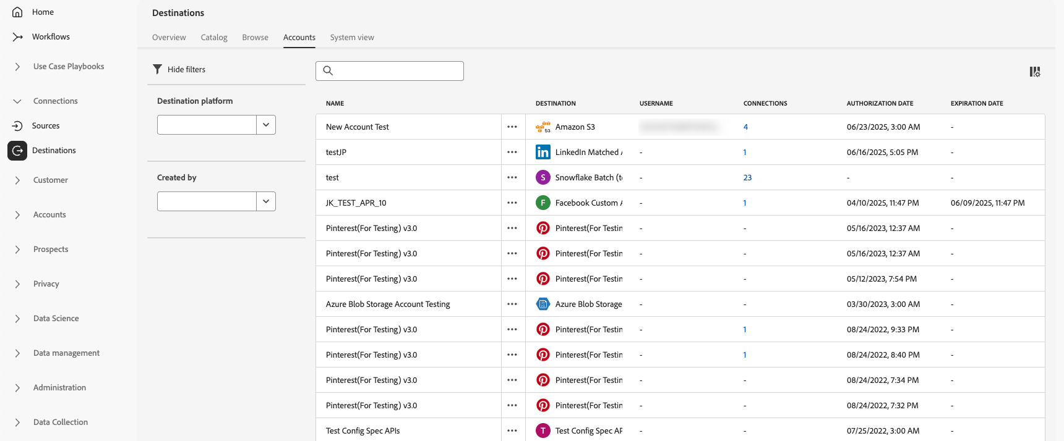The height and width of the screenshot is (441, 1064).
Task: Switch to the System view tab
Action: (352, 37)
